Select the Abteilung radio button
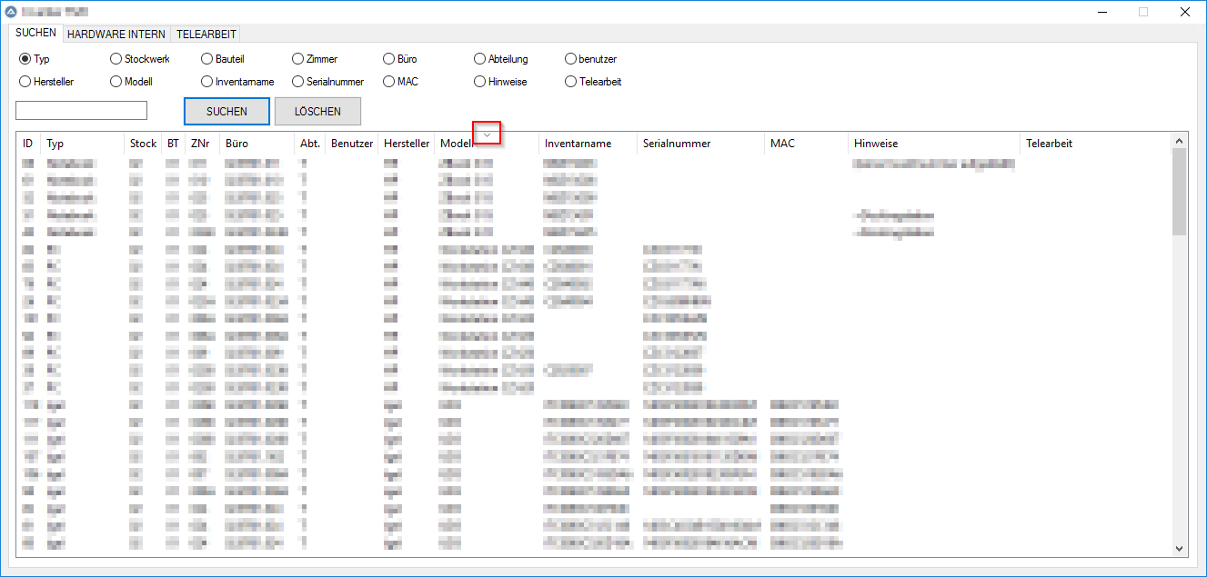1207x577 pixels. 479,59
